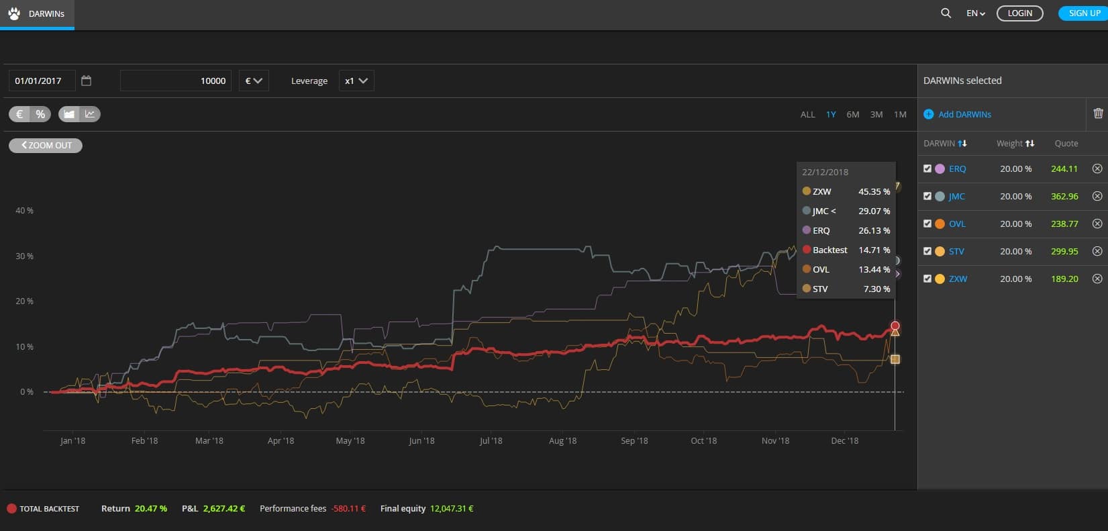The image size is (1108, 531).
Task: Click the ZOOM OUT button
Action: pos(46,145)
